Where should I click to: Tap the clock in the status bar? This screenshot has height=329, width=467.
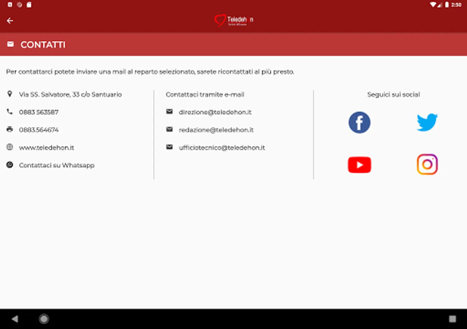456,5
